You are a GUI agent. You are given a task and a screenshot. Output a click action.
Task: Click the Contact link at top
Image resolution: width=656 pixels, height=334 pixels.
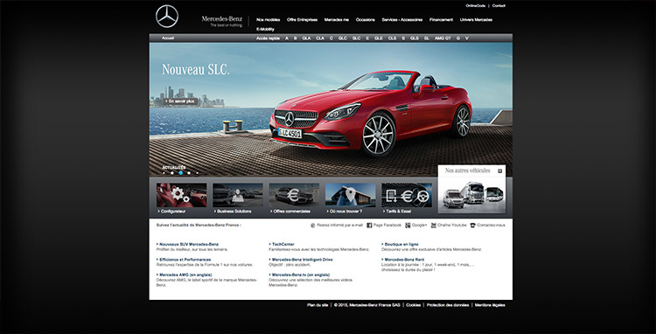499,6
